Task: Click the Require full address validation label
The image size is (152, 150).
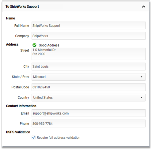Action: [59, 137]
